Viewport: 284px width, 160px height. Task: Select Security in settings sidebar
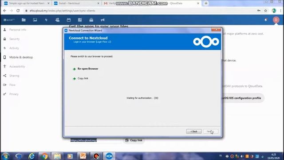14,39
